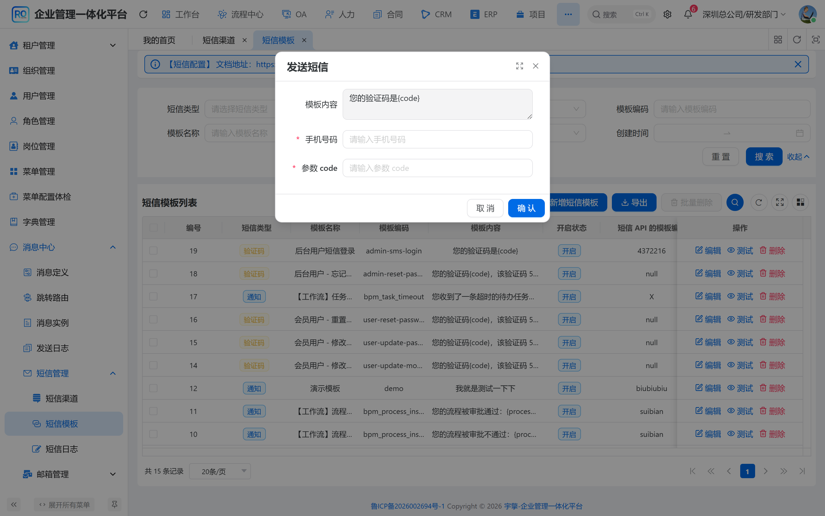
Task: Check the checkbox for row 17
Action: click(154, 296)
